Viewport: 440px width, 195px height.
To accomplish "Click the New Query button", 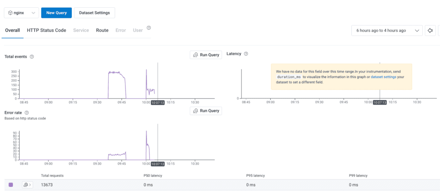I will [56, 13].
